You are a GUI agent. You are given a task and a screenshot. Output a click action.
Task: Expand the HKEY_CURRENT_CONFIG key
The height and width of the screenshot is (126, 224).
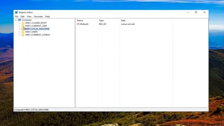click(x=19, y=35)
